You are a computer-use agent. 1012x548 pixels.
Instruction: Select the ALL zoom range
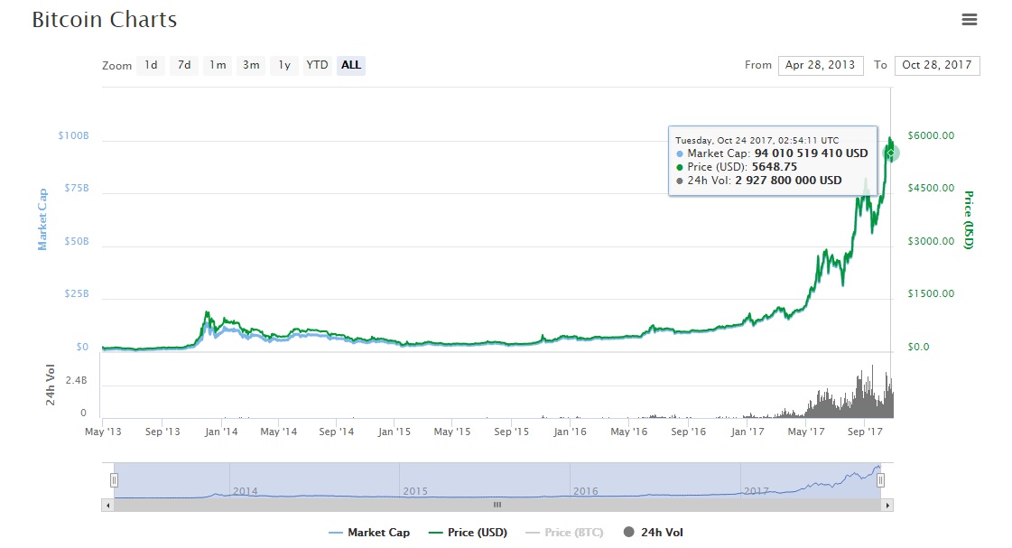click(x=351, y=65)
